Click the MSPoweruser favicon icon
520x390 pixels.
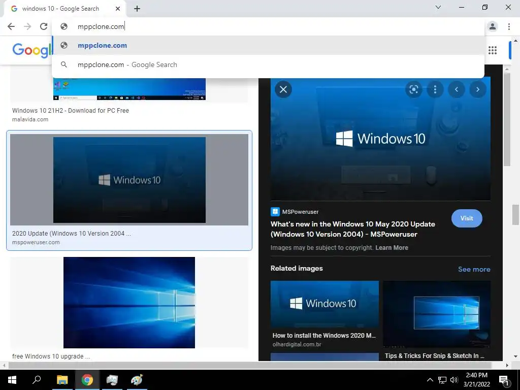click(275, 212)
